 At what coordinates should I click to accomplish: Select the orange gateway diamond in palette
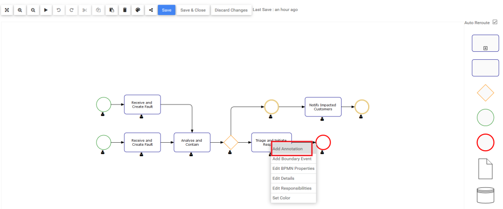coord(485,93)
